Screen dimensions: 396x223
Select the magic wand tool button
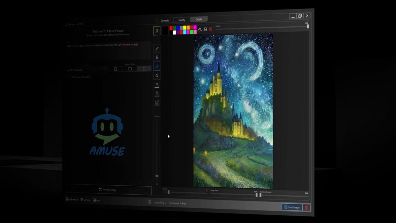coord(157,31)
